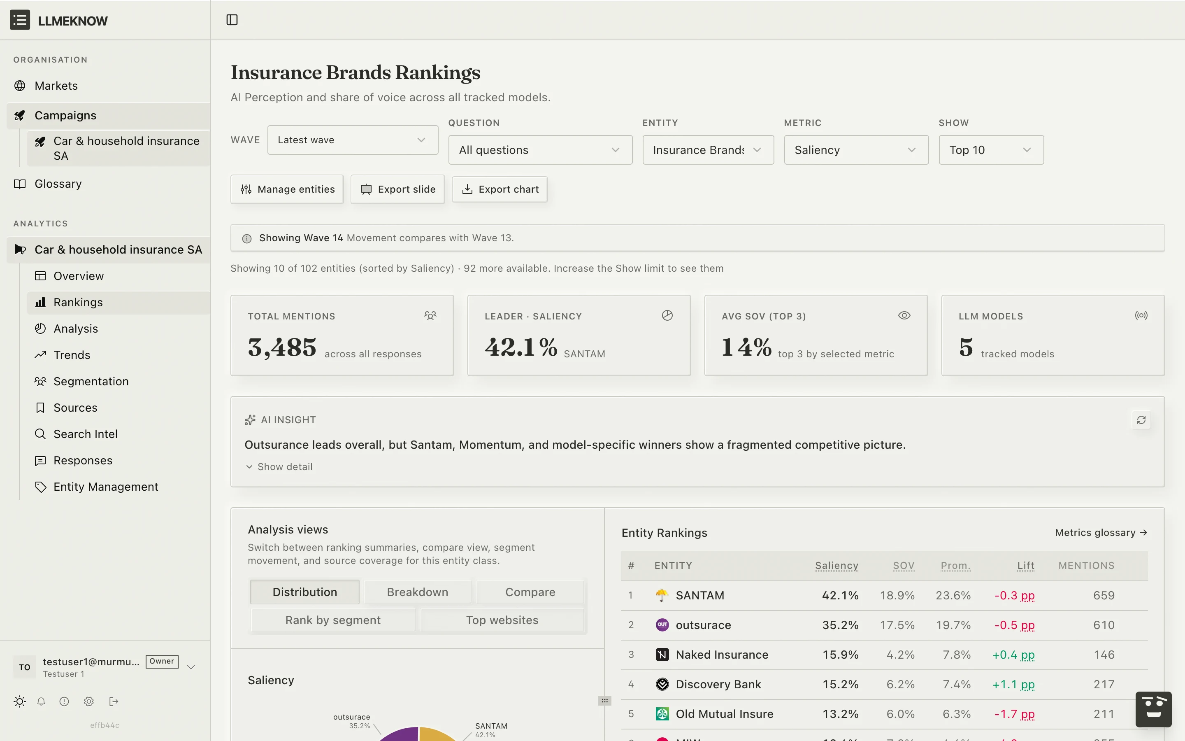Click the Responses message icon

(x=40, y=461)
